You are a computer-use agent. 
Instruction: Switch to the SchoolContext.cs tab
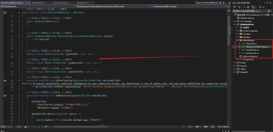pyautogui.click(x=60, y=3)
